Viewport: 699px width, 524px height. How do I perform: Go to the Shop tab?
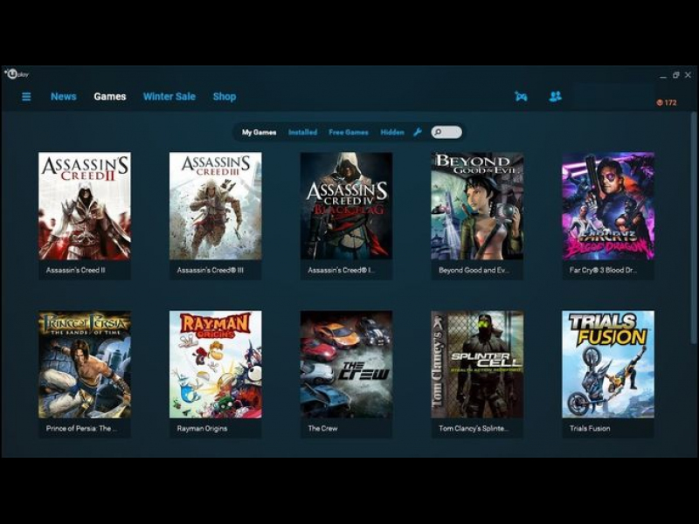point(225,97)
